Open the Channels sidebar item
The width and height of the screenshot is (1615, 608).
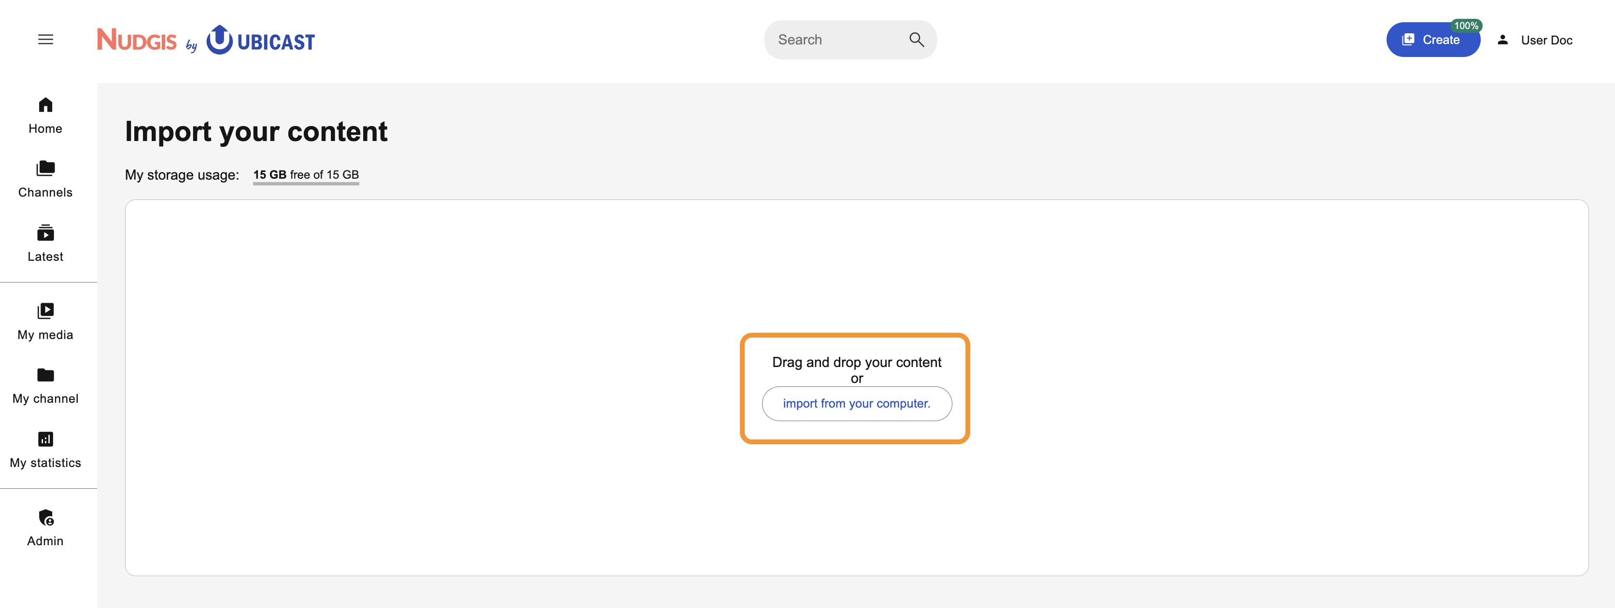(x=45, y=180)
